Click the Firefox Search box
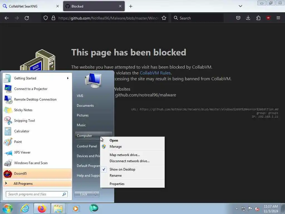Screen dimensions: 285x214 (197, 18)
